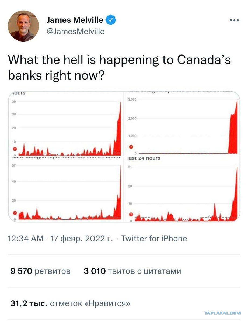
Task: View the 3 010 твитов с цитатами
Action: [x=132, y=271]
